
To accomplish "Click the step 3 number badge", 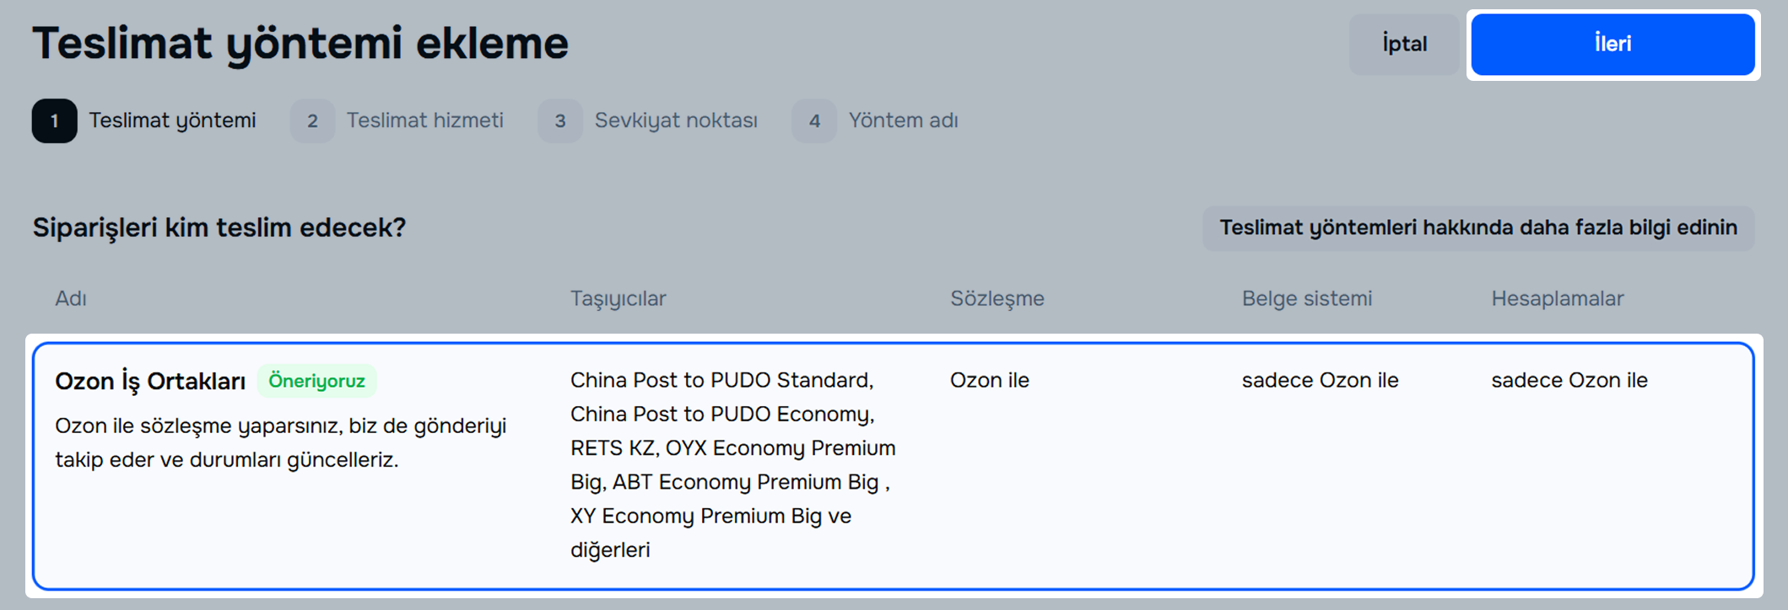I will [560, 121].
